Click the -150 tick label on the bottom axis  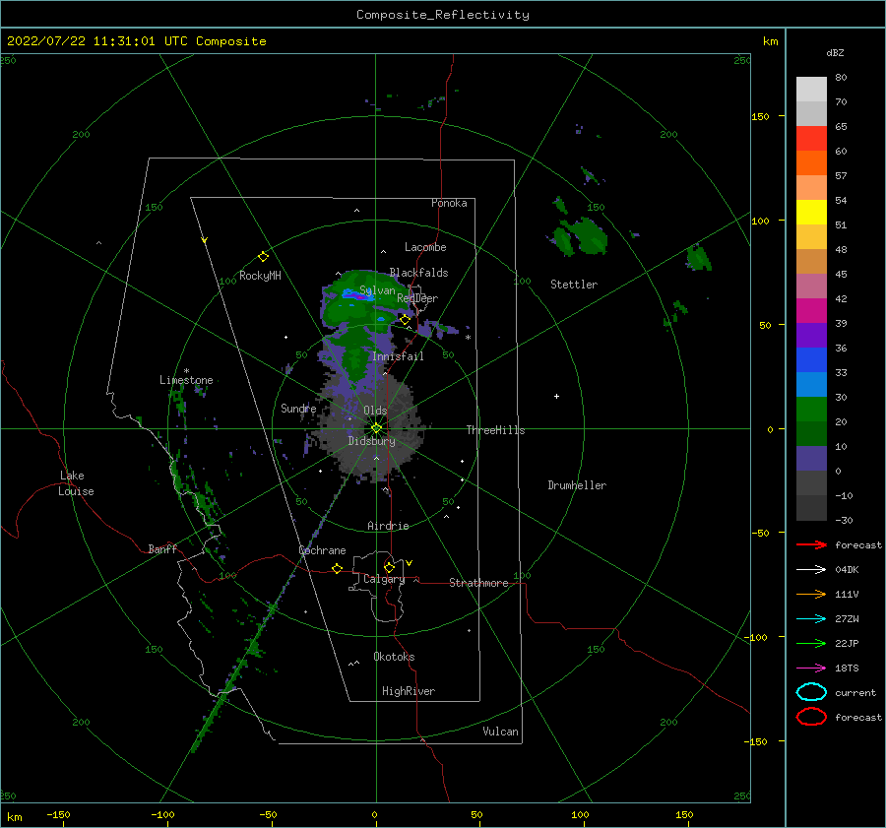(x=58, y=814)
